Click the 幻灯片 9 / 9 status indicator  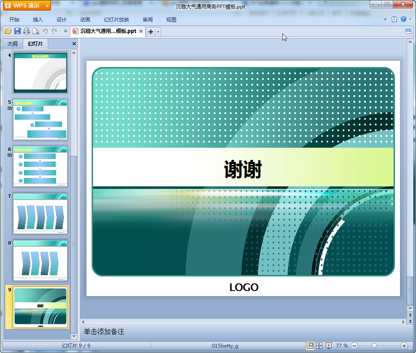pos(76,345)
